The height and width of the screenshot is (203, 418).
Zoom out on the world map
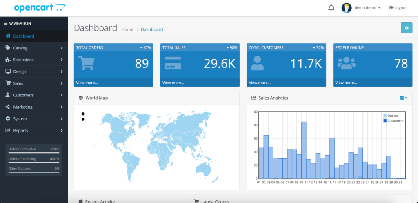[83, 120]
